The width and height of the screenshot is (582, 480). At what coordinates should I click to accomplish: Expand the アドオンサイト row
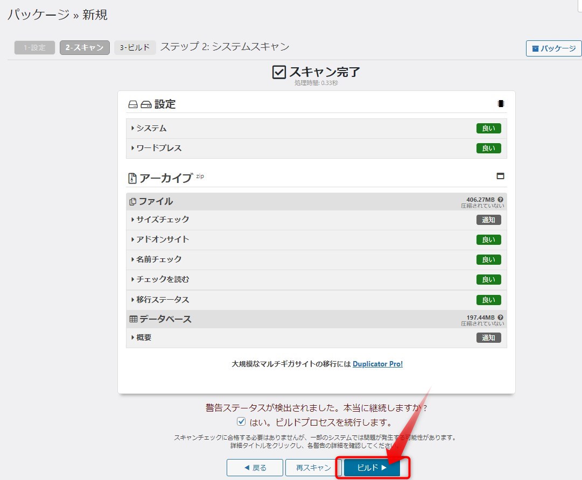point(316,239)
